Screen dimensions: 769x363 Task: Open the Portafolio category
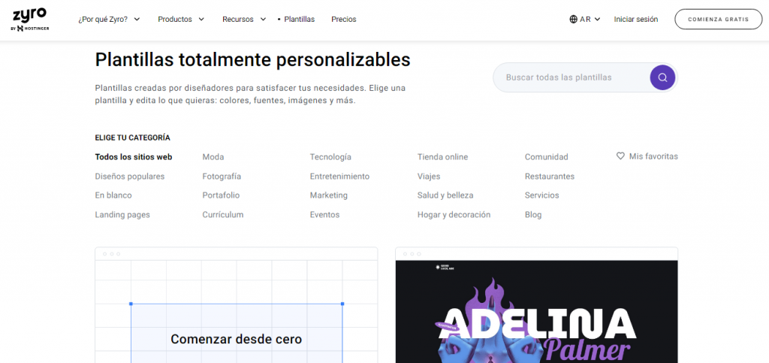tap(221, 195)
